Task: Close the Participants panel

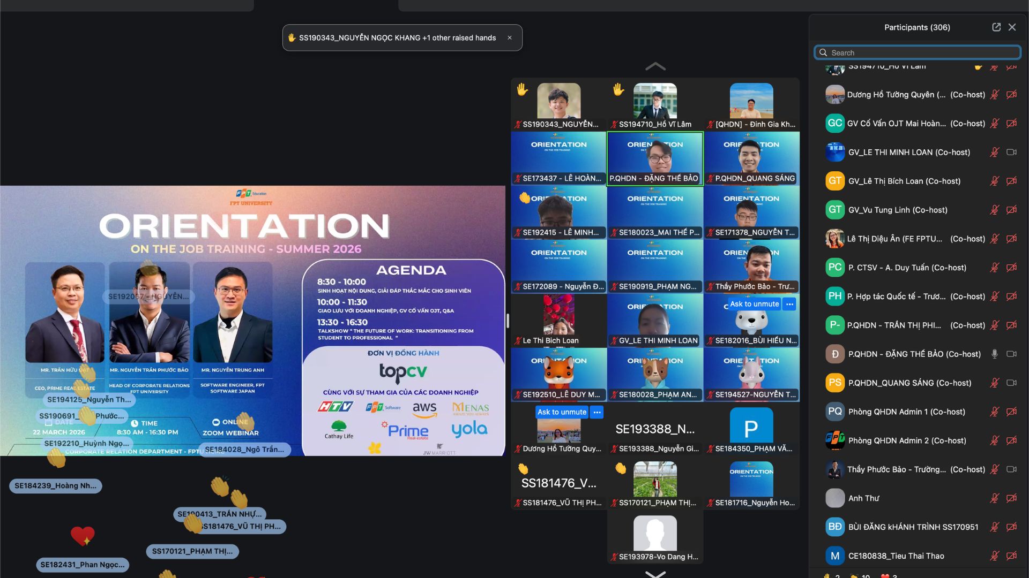Action: click(x=1012, y=27)
